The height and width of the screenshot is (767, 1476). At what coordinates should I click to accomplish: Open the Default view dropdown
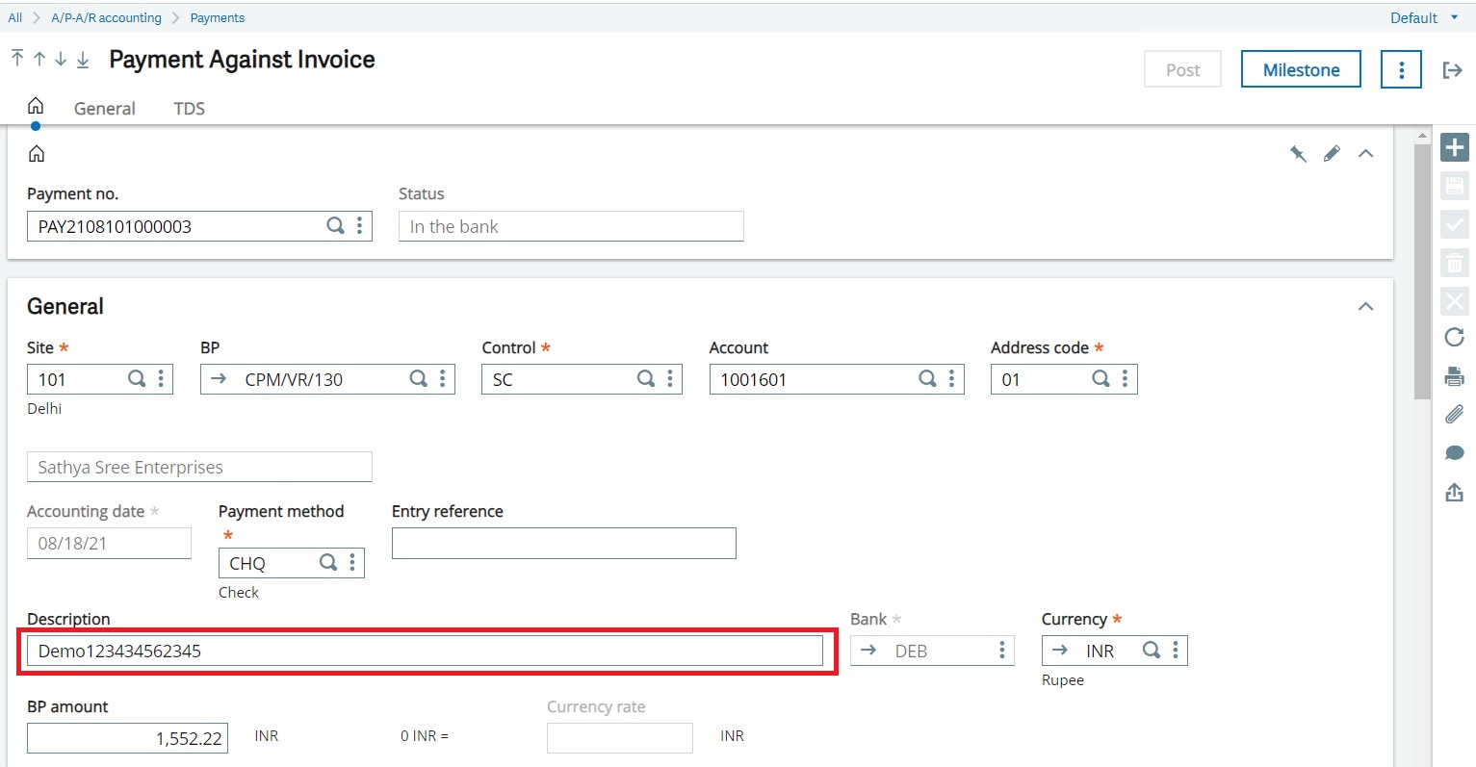pos(1424,17)
